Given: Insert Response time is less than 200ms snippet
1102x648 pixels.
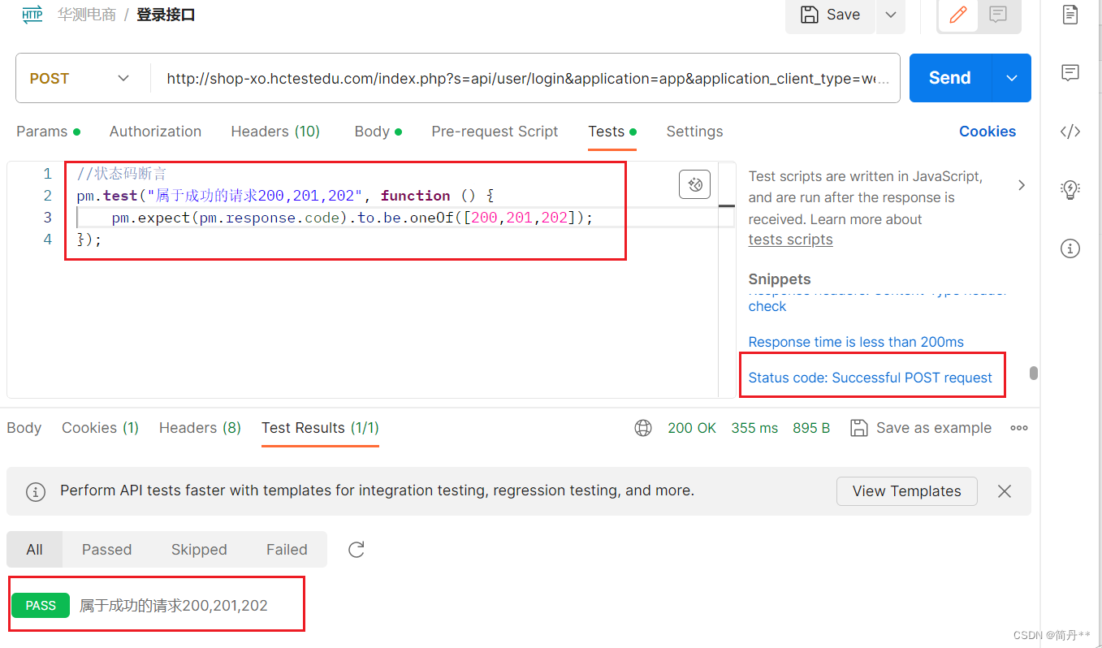Looking at the screenshot, I should click(x=856, y=342).
